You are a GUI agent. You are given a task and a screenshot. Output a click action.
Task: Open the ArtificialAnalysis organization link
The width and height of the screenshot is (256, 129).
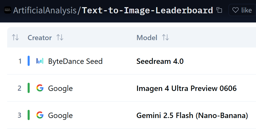point(45,10)
